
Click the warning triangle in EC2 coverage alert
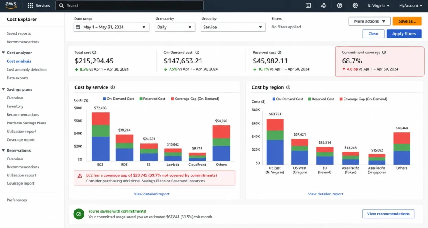click(x=80, y=176)
